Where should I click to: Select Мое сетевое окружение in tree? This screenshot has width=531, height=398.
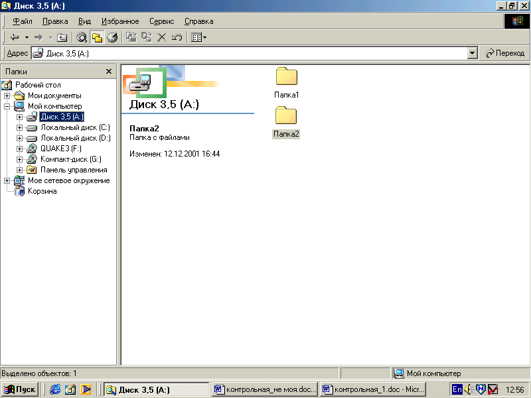[69, 180]
